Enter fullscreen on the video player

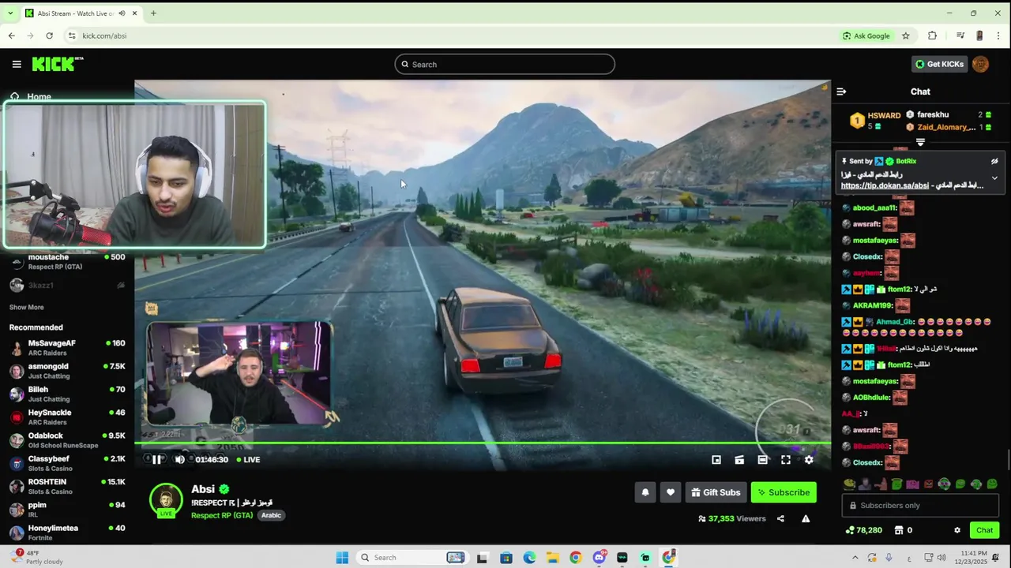786,459
